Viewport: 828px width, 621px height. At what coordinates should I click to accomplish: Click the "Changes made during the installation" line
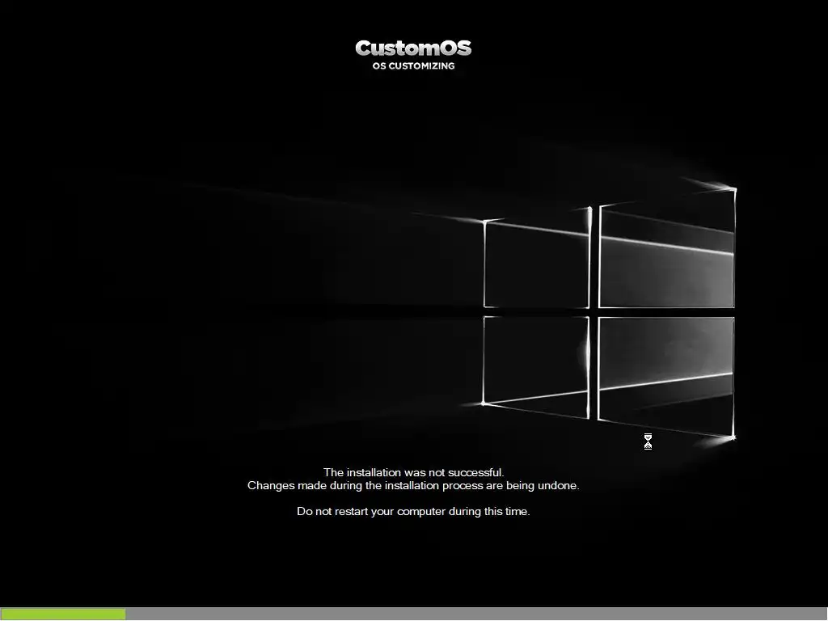[x=413, y=485]
